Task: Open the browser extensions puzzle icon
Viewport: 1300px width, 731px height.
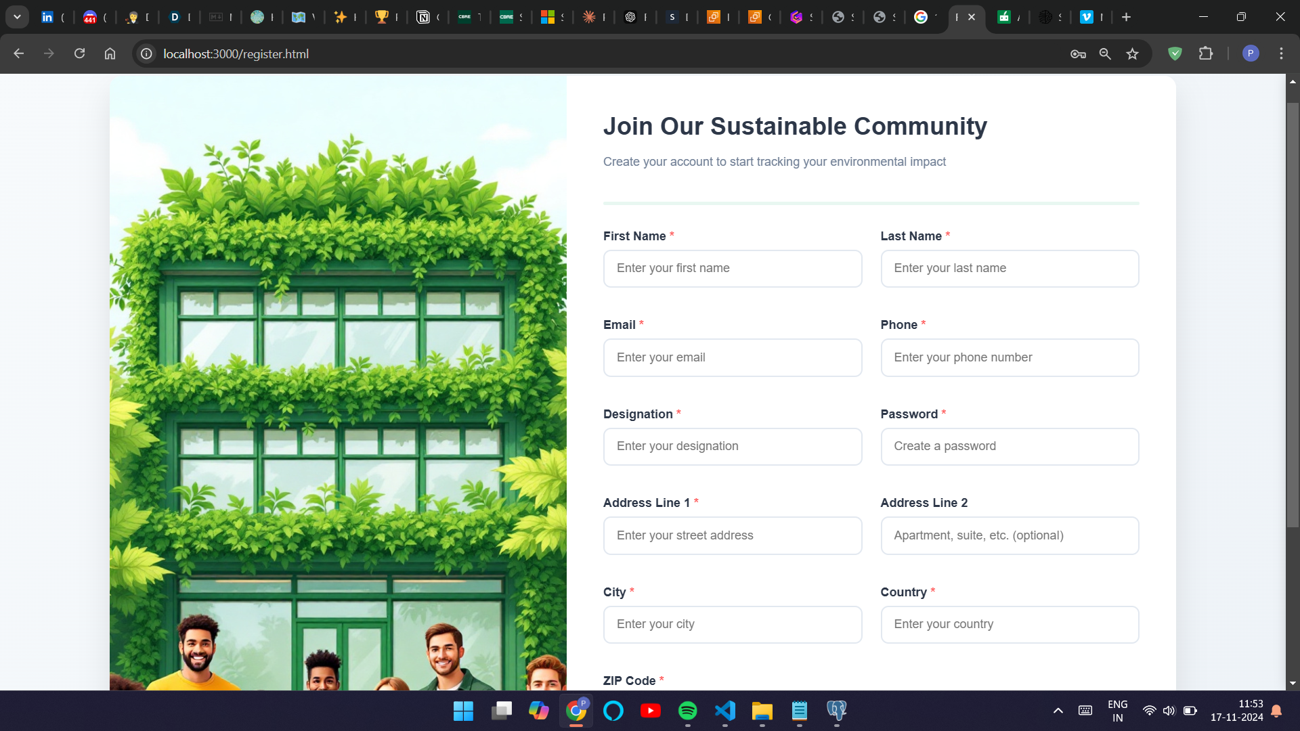Action: pos(1207,53)
